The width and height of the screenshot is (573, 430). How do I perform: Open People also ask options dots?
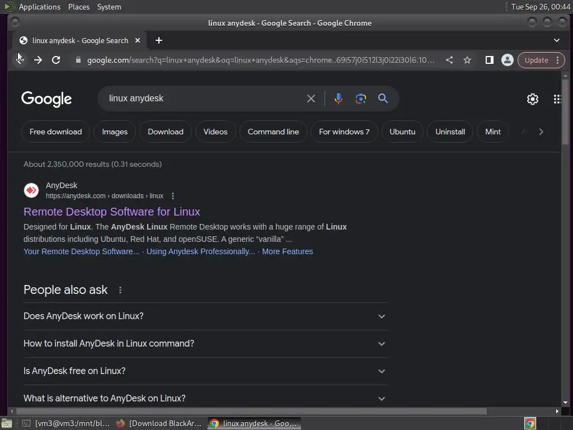120,290
